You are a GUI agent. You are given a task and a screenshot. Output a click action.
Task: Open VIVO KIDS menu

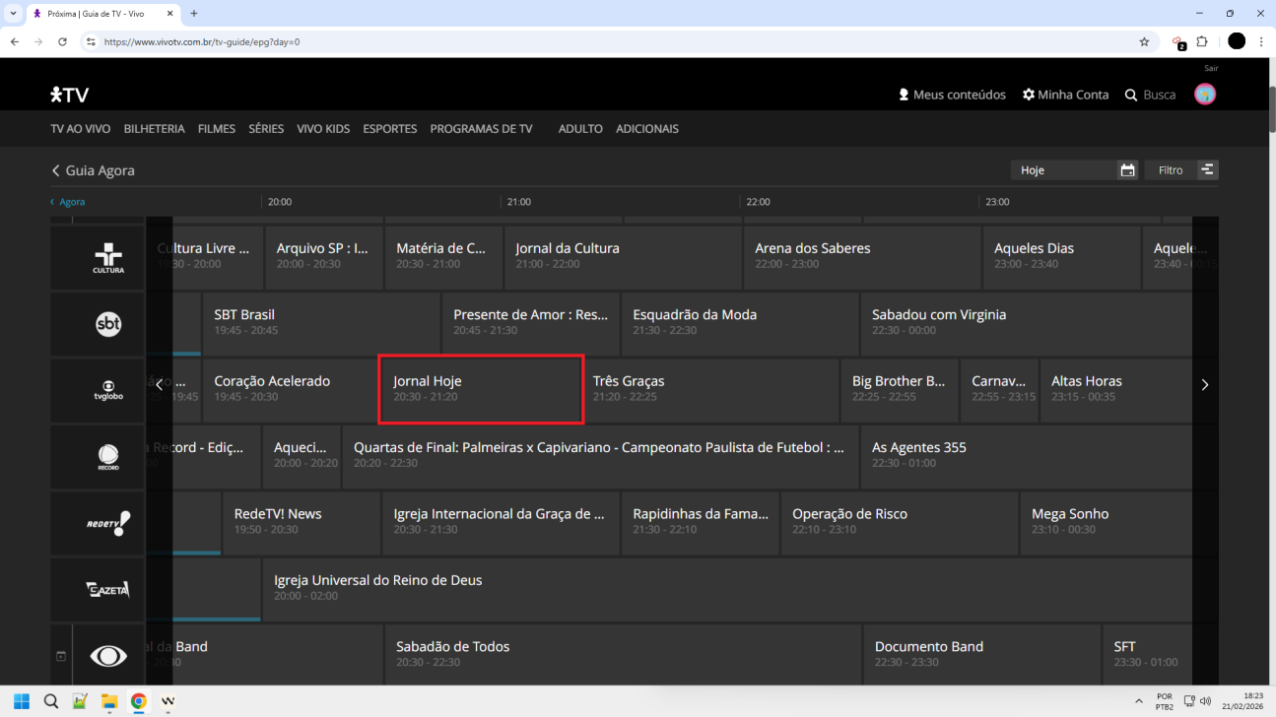click(x=323, y=129)
